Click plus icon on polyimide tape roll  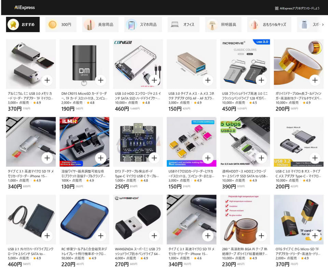click(x=315, y=80)
